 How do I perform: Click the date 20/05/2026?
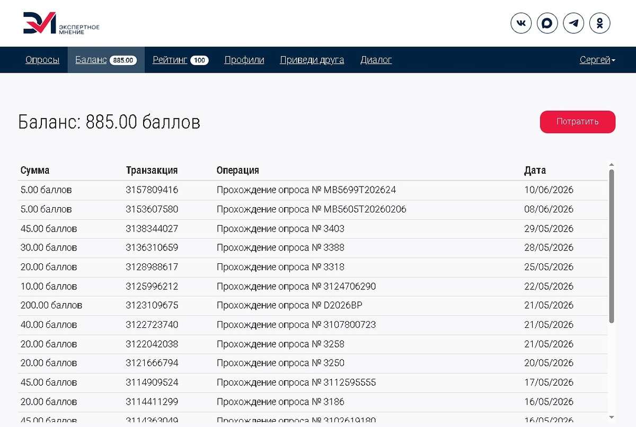click(549, 363)
